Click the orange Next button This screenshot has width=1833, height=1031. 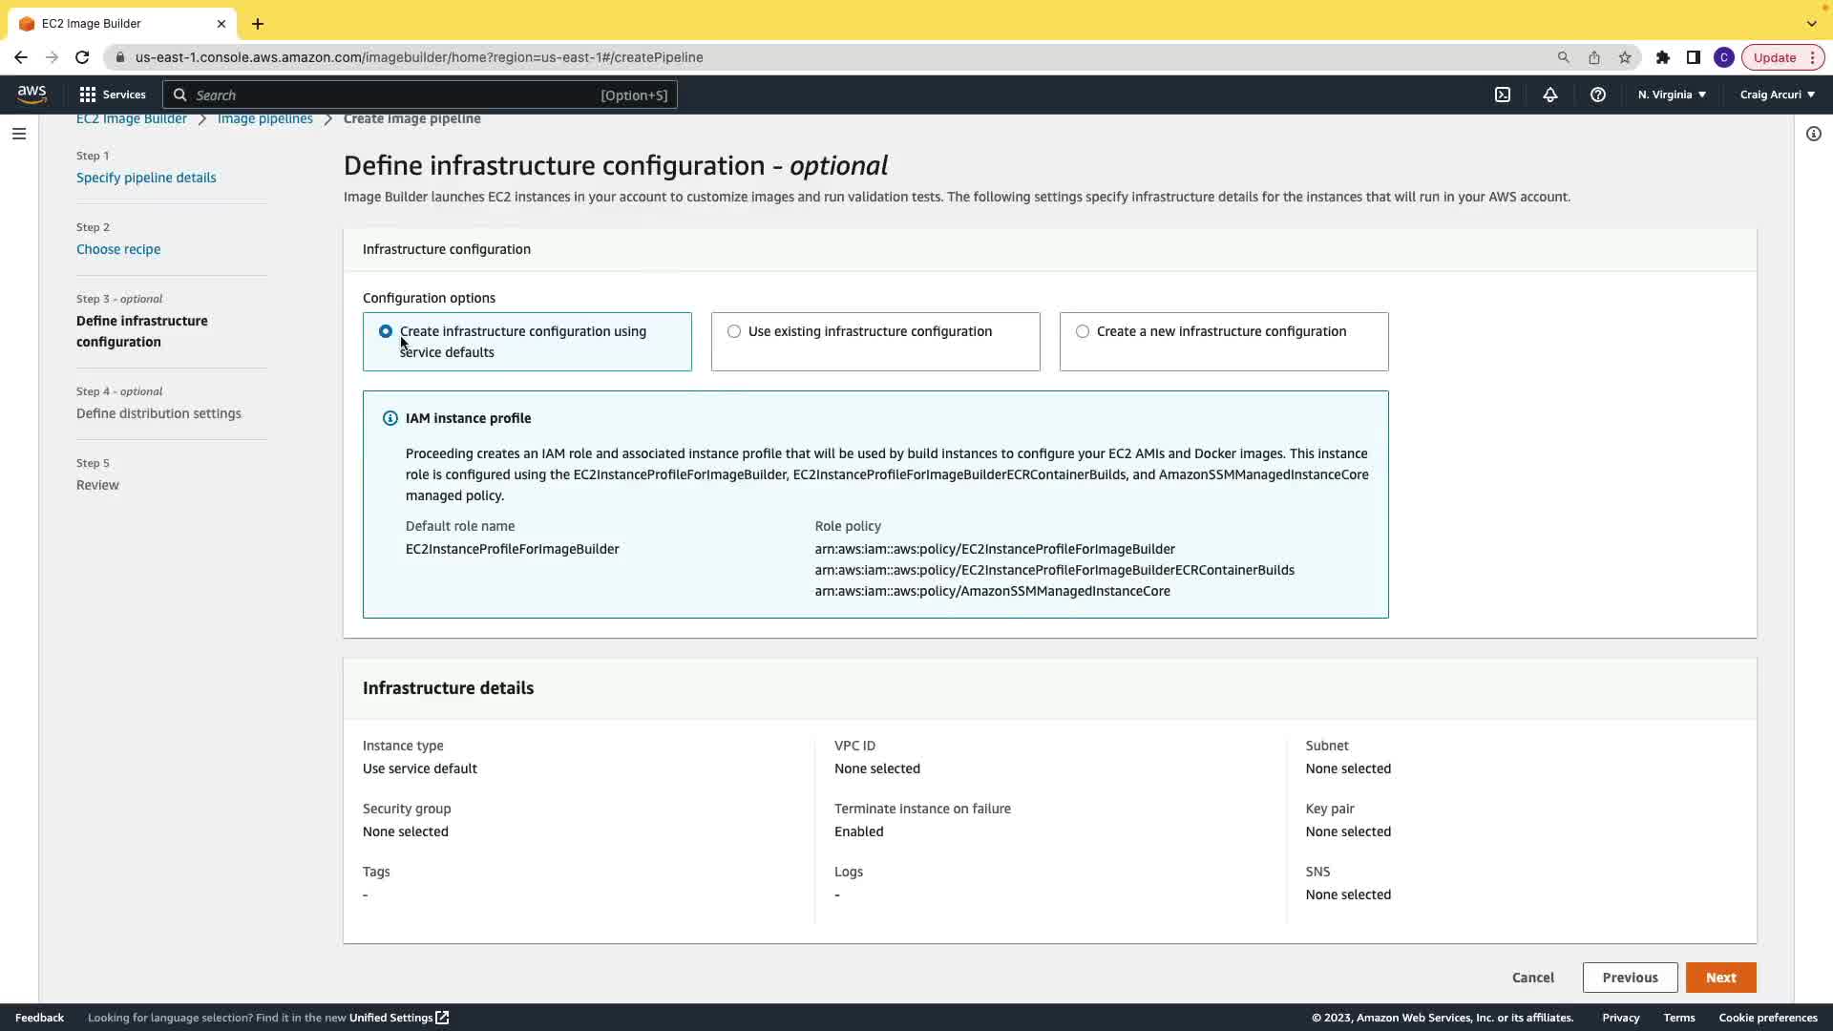pyautogui.click(x=1720, y=978)
